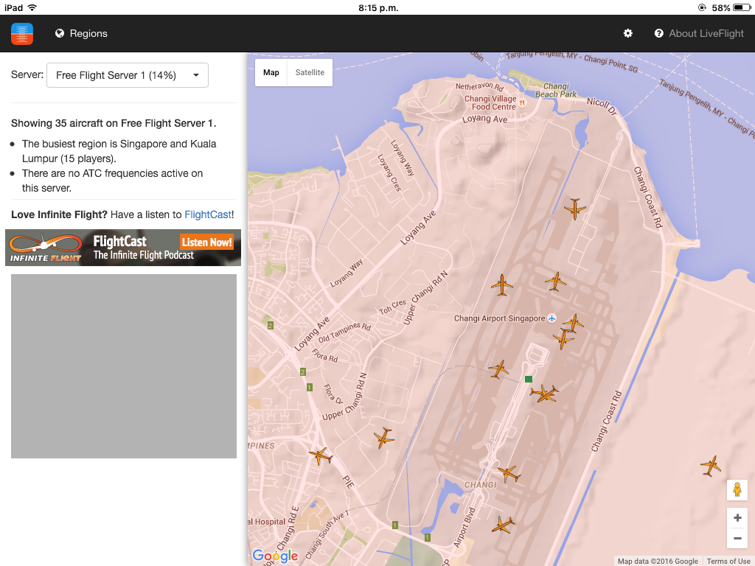755x566 pixels.
Task: Expand the Server dropdown
Action: (x=128, y=75)
